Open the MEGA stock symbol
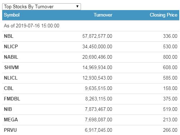The image size is (180, 135). point(11,120)
